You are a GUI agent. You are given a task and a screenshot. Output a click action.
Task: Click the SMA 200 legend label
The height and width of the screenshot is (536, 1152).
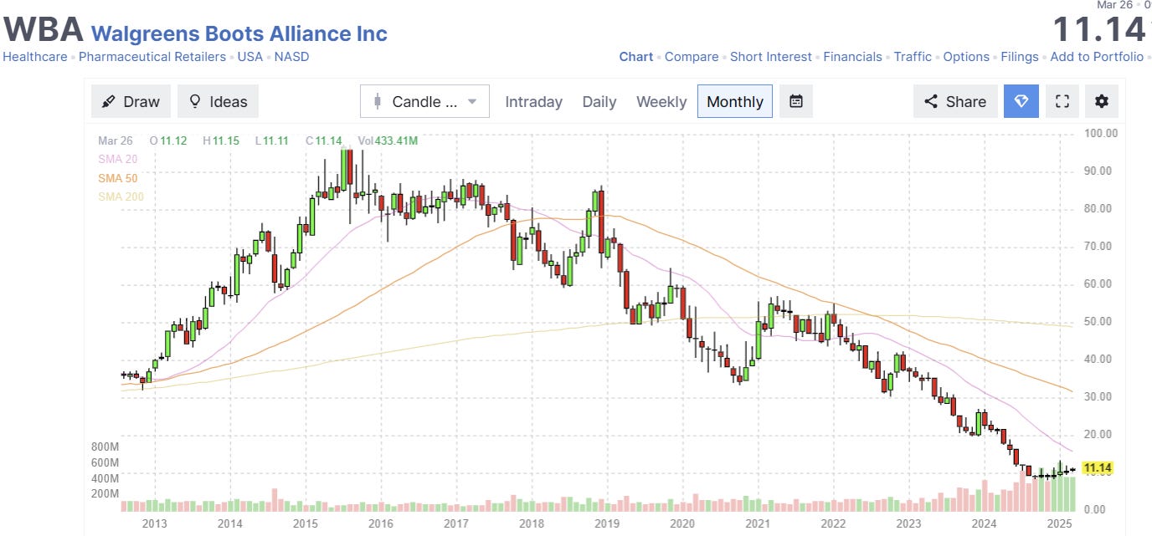[121, 197]
